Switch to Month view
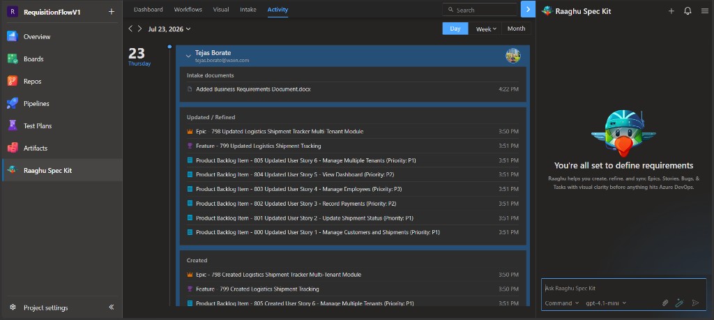Image resolution: width=714 pixels, height=320 pixels. [516, 29]
